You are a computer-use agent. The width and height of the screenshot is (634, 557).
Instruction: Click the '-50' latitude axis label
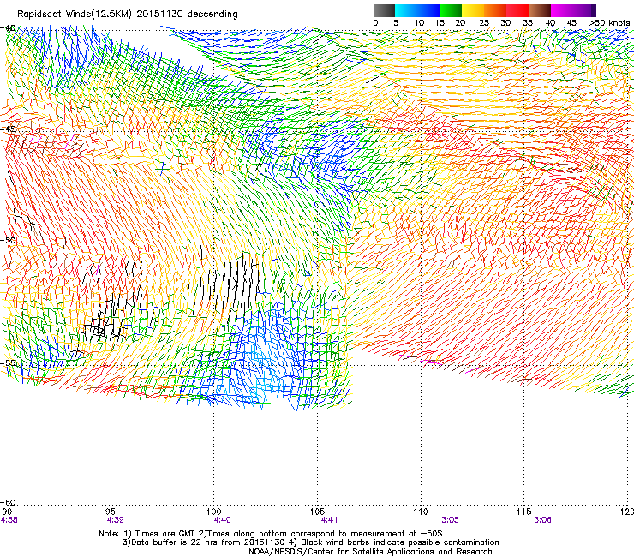click(x=8, y=240)
